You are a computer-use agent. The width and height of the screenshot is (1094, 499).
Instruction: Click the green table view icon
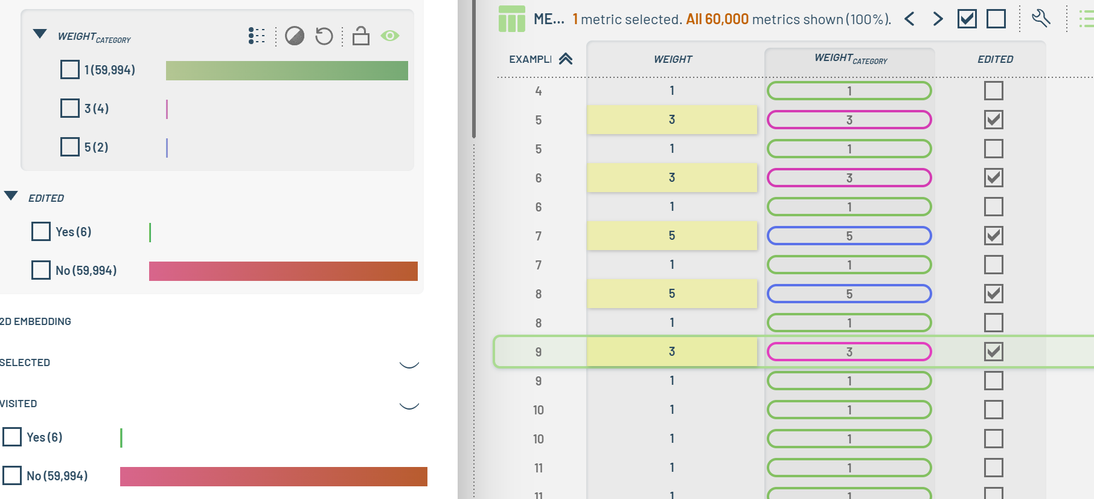[x=511, y=19]
